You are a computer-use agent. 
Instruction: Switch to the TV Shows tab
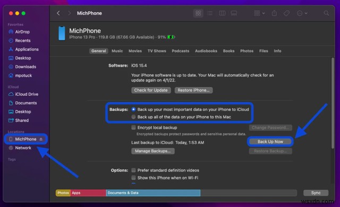tap(157, 51)
